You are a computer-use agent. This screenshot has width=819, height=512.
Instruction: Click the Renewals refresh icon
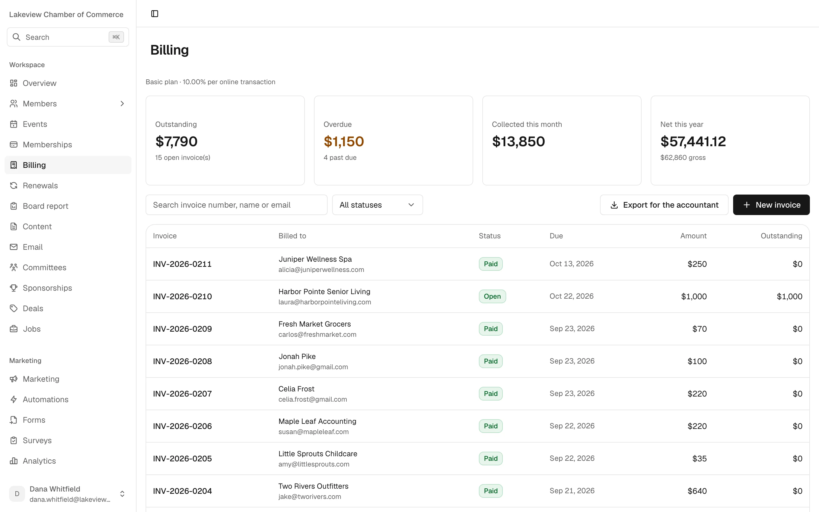click(14, 185)
